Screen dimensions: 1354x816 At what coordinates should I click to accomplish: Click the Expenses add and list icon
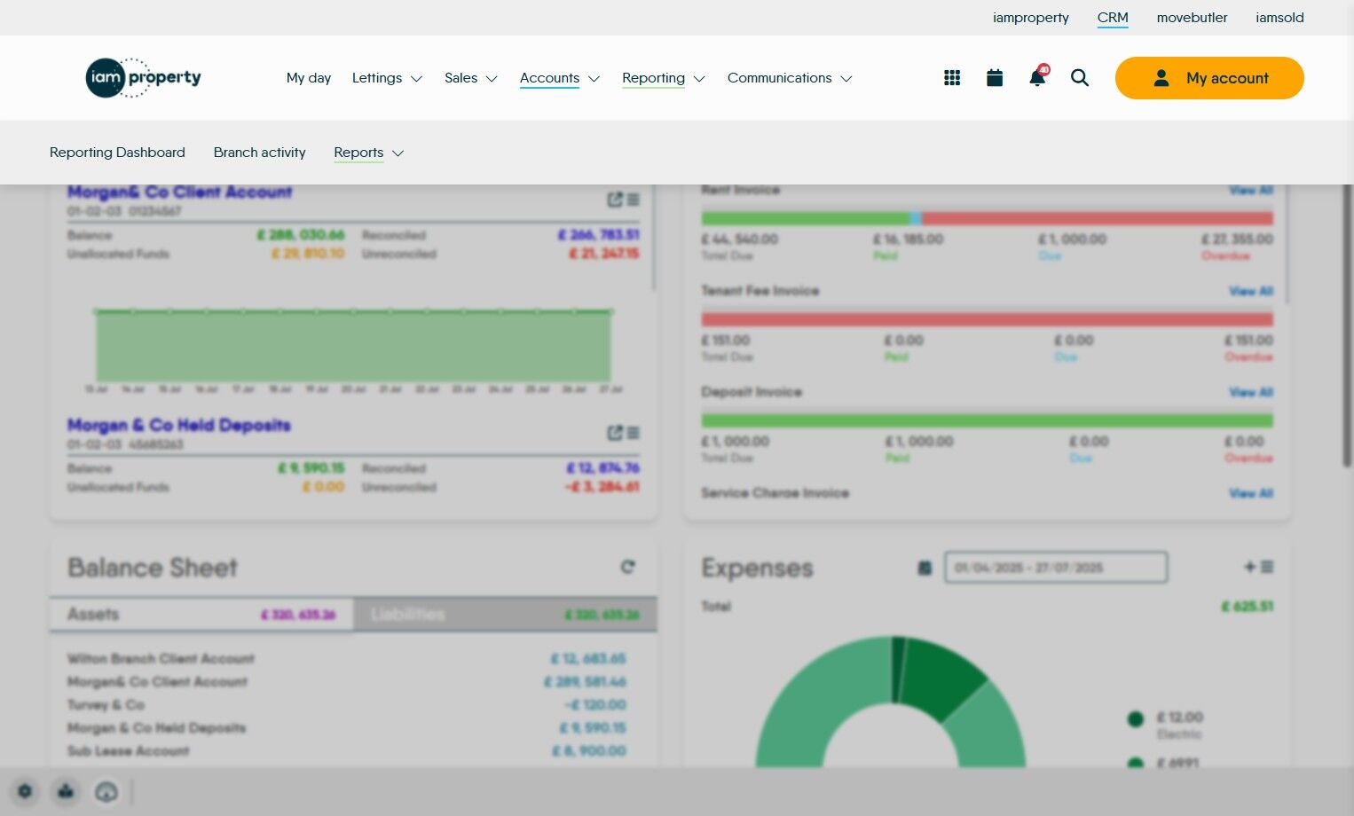pyautogui.click(x=1259, y=567)
